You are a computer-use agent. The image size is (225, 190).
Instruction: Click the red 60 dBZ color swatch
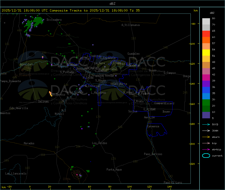click(206, 34)
